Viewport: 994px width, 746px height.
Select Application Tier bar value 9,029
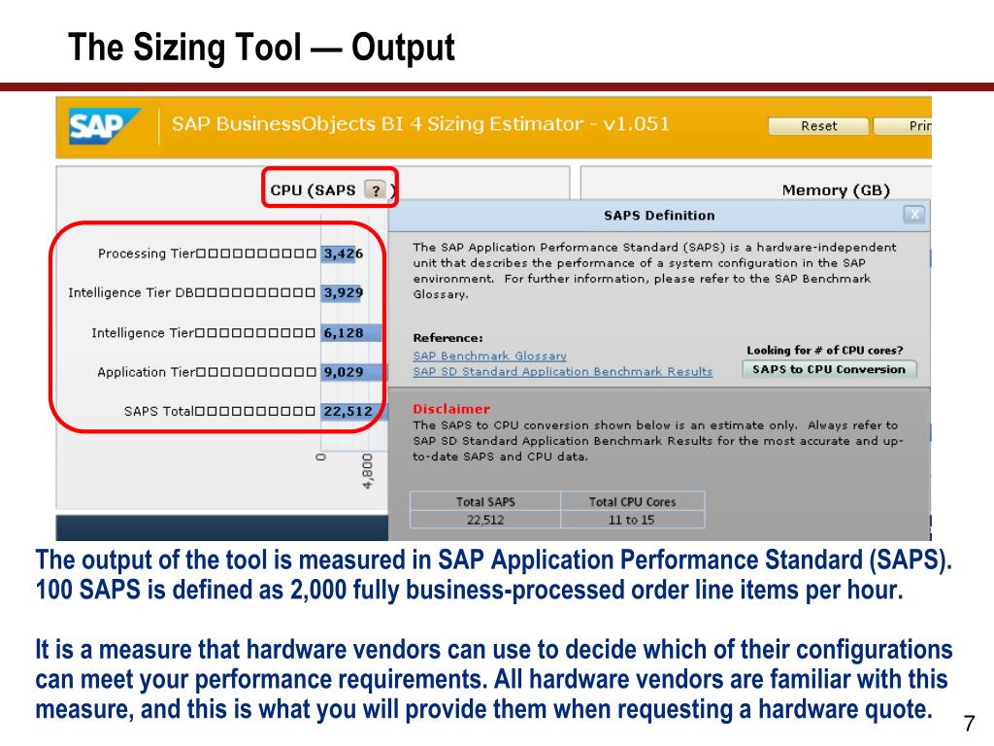[x=353, y=372]
